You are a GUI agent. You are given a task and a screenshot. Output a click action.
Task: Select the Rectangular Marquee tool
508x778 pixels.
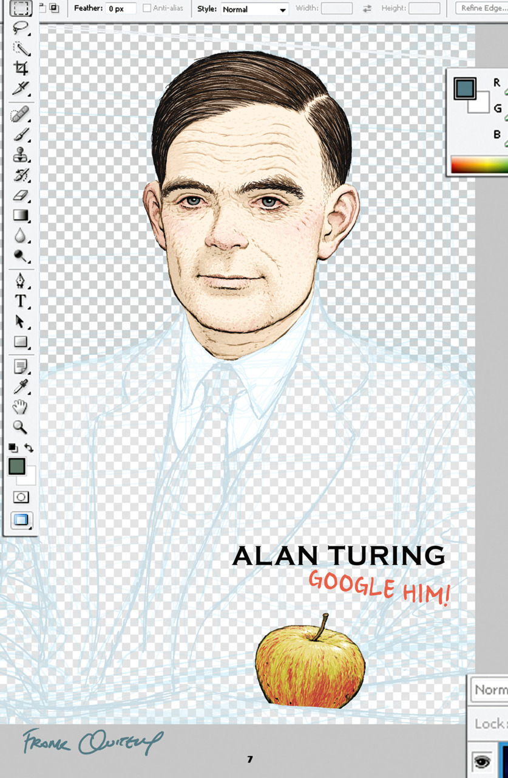tap(21, 8)
